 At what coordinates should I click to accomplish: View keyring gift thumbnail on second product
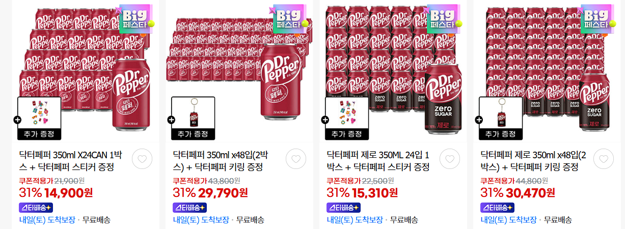[193, 113]
